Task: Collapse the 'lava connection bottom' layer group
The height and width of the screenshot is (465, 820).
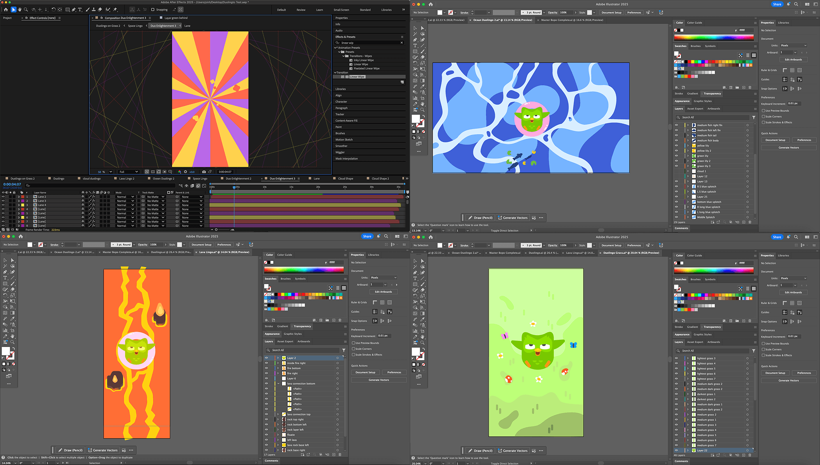Action: click(278, 384)
